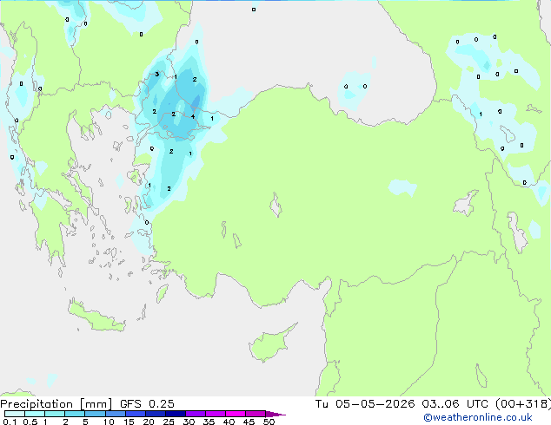The image size is (551, 425).
Task: Click the '4' precipitation value on map
Action: pos(193,116)
